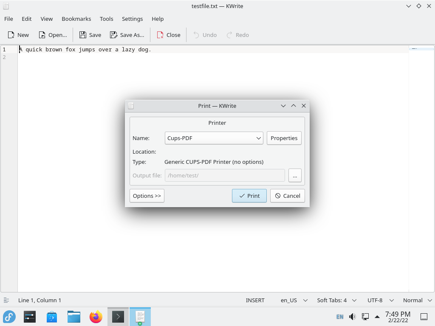Open the Dolphin file manager from taskbar
The image size is (435, 326).
(74, 317)
